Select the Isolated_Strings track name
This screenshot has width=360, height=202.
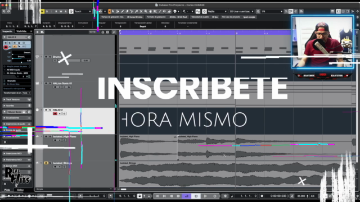pos(62,163)
